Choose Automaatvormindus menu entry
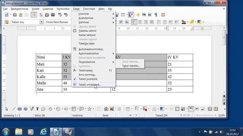The width and height of the screenshot is (243, 136). tap(93, 49)
